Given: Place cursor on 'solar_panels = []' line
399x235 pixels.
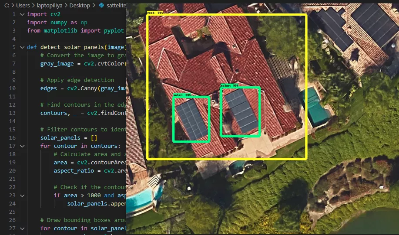Looking at the screenshot, I should 66,138.
